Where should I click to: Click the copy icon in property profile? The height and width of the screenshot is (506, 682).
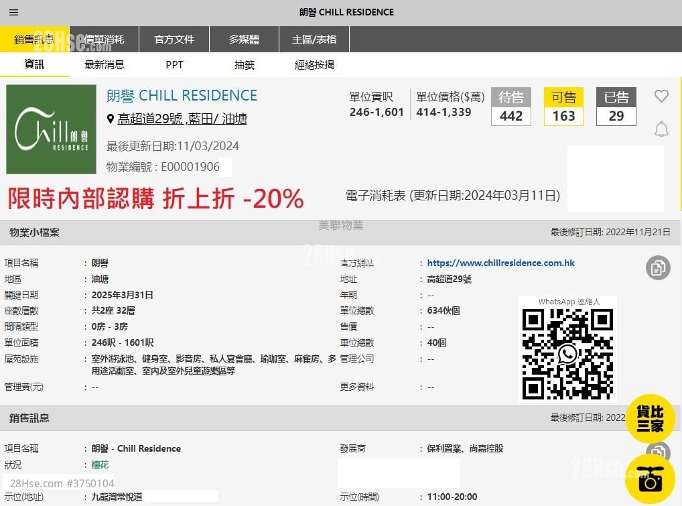658,268
